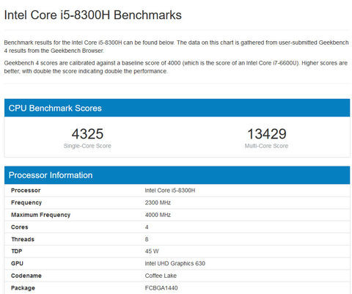
Task: Click the 'Intel UHD Graphics 630' value
Action: tap(175, 263)
